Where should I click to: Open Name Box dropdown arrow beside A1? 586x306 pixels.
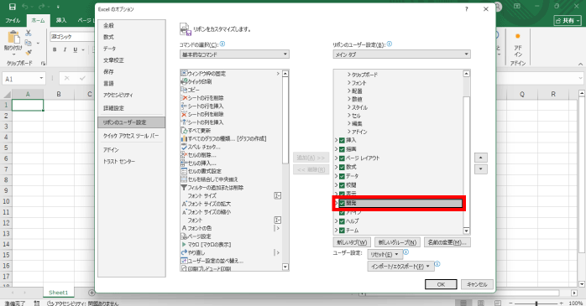(x=41, y=79)
